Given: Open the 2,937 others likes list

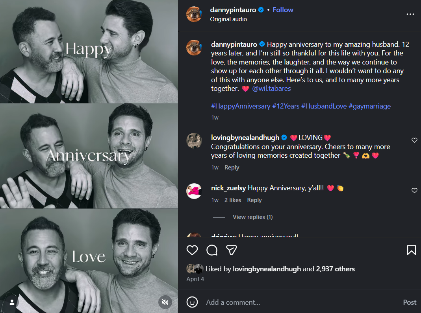Looking at the screenshot, I should coord(335,269).
